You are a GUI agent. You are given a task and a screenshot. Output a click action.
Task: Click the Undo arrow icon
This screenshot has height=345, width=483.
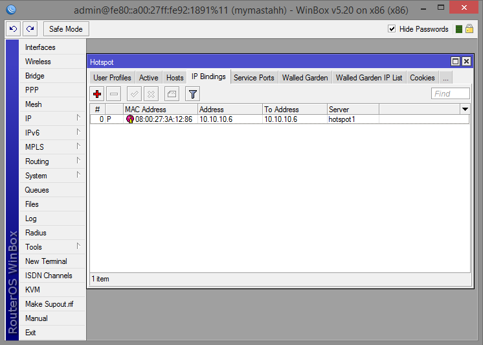pyautogui.click(x=13, y=29)
